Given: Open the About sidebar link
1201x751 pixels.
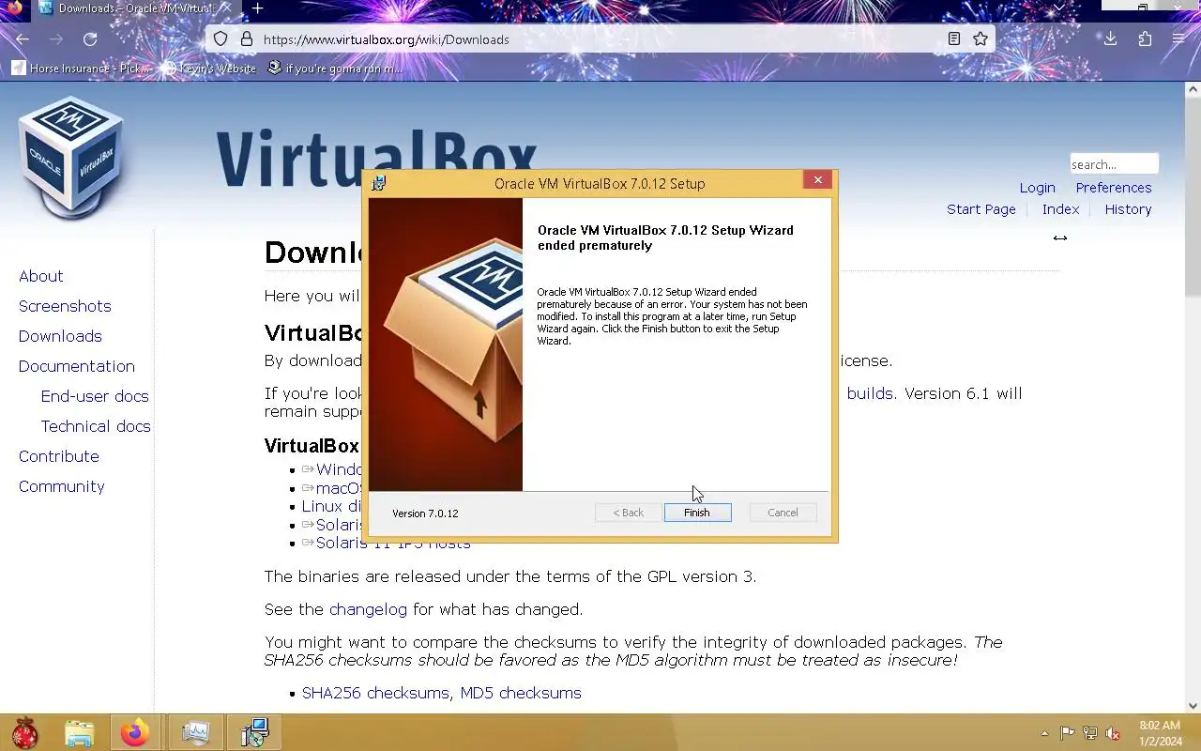Looking at the screenshot, I should click(x=41, y=276).
